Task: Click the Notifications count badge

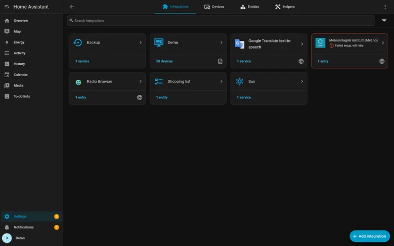Action: [x=57, y=227]
